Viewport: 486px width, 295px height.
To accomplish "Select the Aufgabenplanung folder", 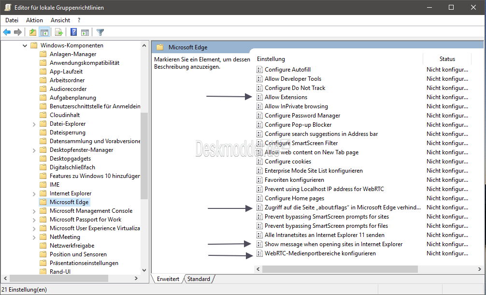I will tap(73, 97).
